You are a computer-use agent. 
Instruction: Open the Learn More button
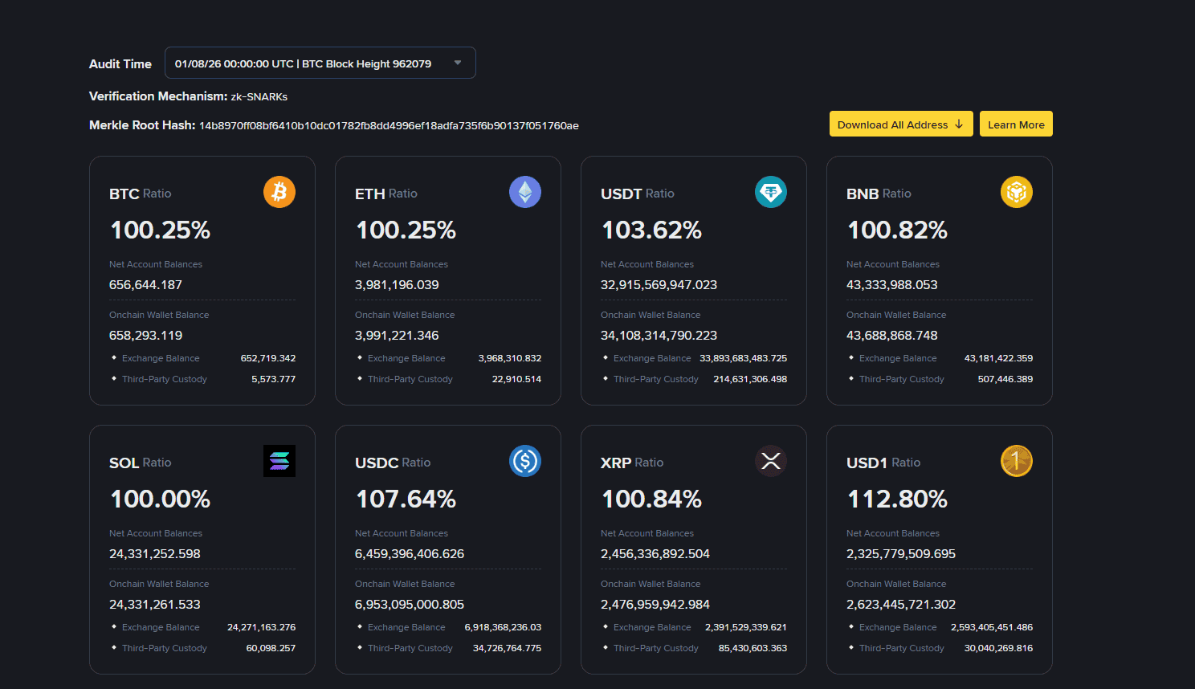[x=1016, y=124]
